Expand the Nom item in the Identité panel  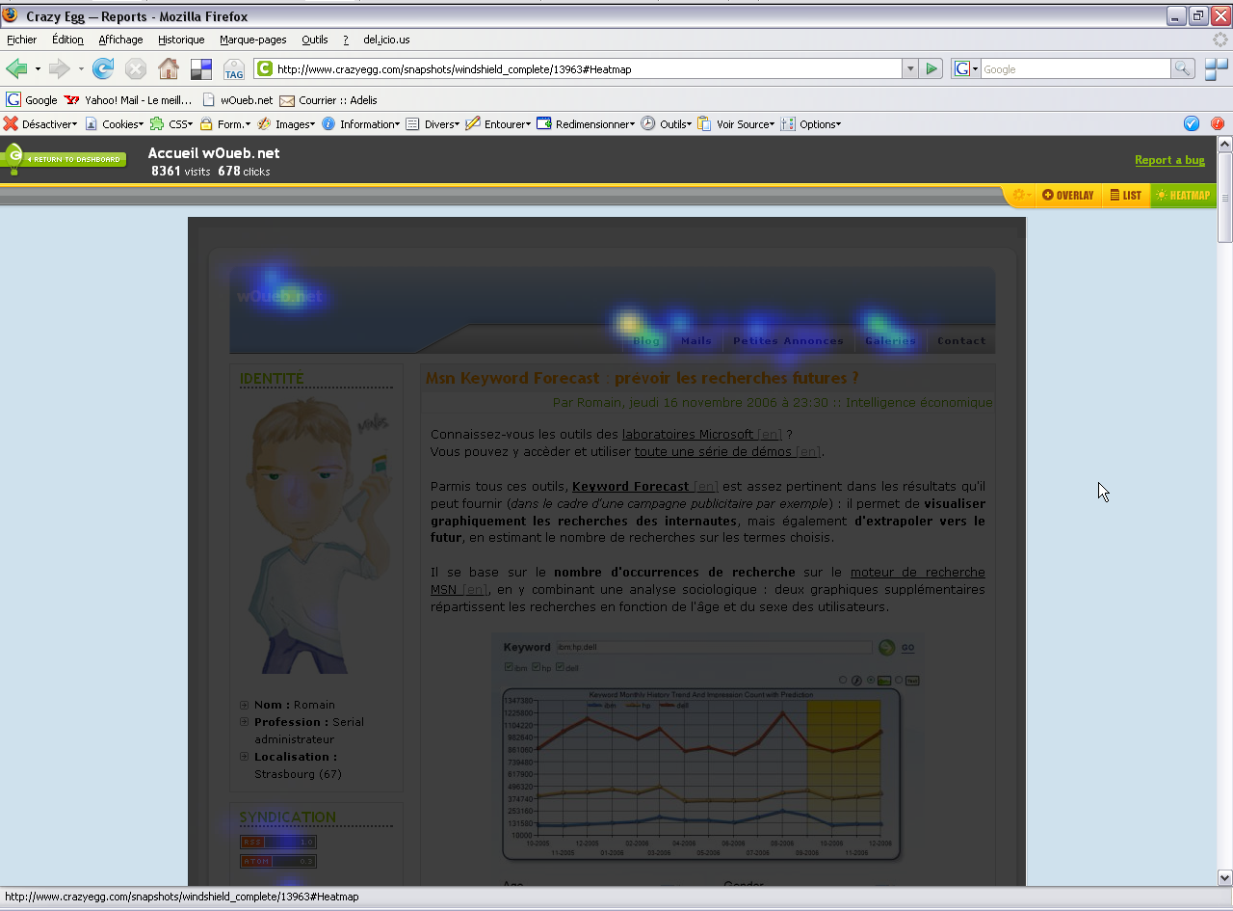coord(245,705)
